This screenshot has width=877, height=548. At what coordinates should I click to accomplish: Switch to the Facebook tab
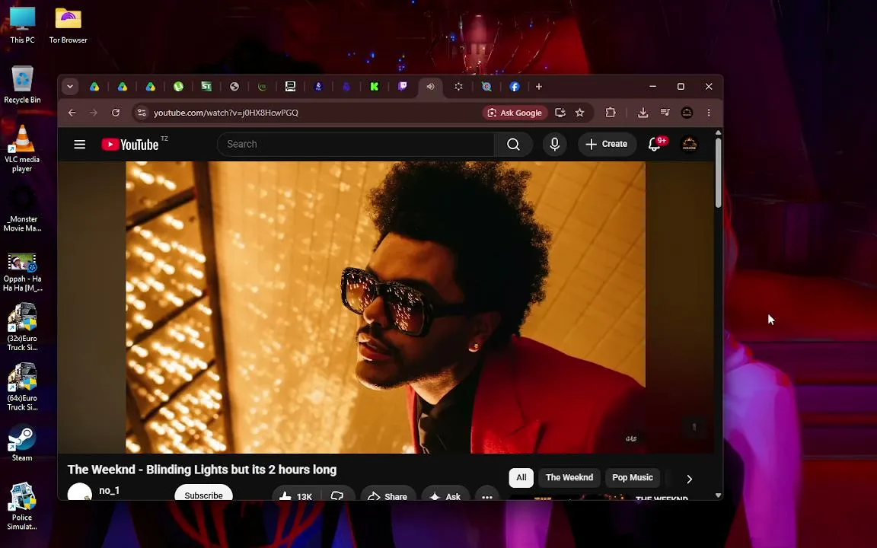515,87
